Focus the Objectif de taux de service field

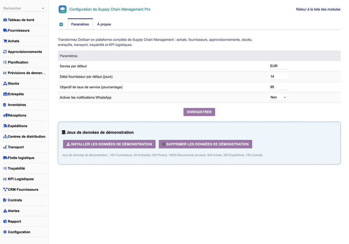[x=279, y=87]
